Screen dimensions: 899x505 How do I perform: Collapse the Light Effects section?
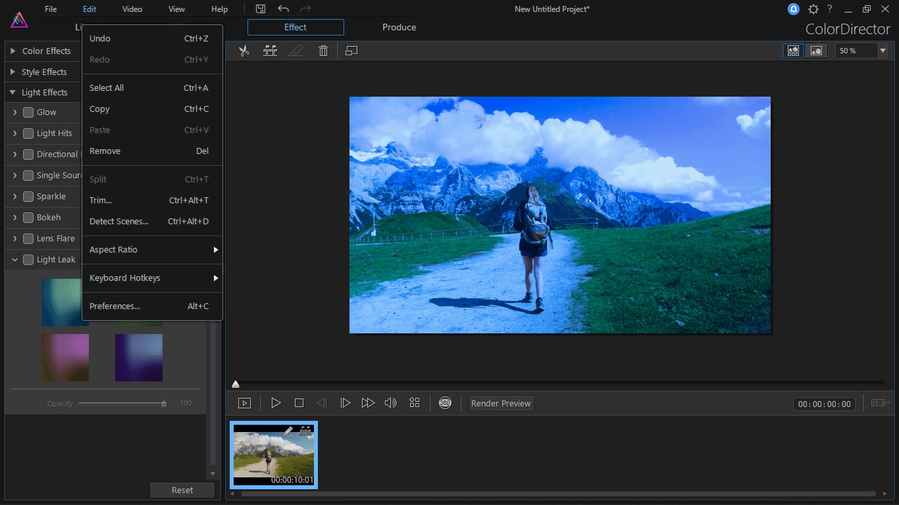[13, 93]
